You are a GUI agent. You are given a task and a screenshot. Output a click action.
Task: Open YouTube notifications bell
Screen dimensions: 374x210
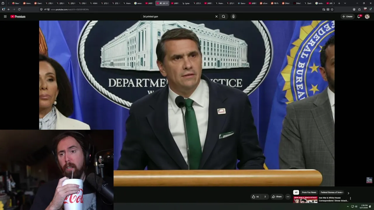point(359,17)
